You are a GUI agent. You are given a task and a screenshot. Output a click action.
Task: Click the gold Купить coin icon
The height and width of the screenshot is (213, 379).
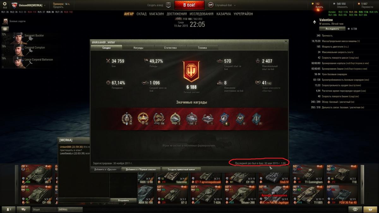point(313,4)
